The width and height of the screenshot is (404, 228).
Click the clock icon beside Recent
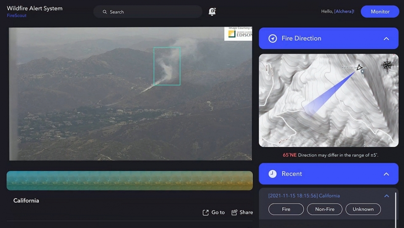click(x=273, y=174)
